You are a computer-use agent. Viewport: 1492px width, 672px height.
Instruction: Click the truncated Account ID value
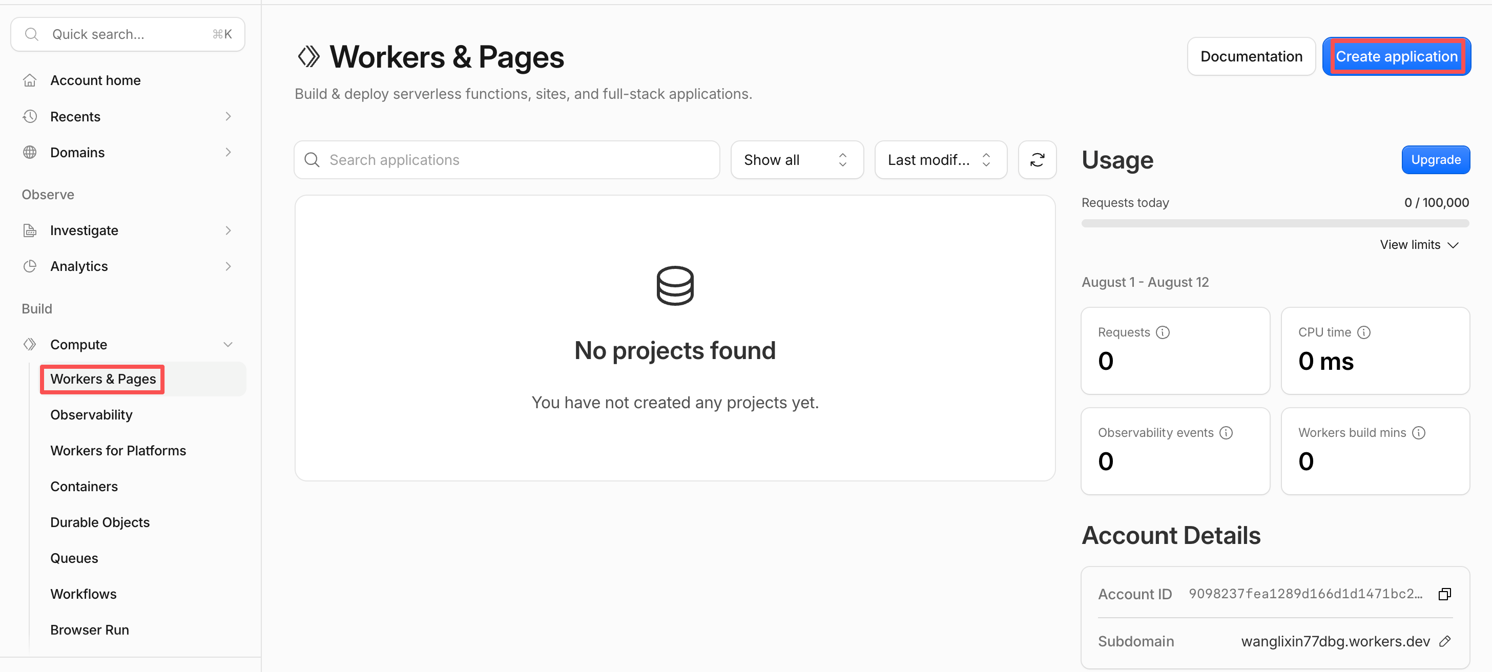click(1305, 594)
